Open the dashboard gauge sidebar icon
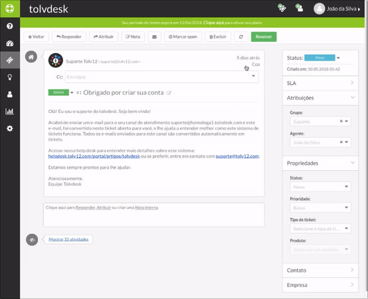 tap(9, 43)
